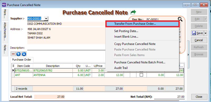Choose Transfer From Purchase Order menu item
211x102 pixels.
click(x=142, y=24)
